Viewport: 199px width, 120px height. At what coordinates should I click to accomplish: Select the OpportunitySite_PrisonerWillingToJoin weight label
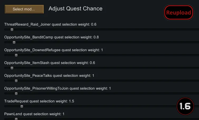57,88
